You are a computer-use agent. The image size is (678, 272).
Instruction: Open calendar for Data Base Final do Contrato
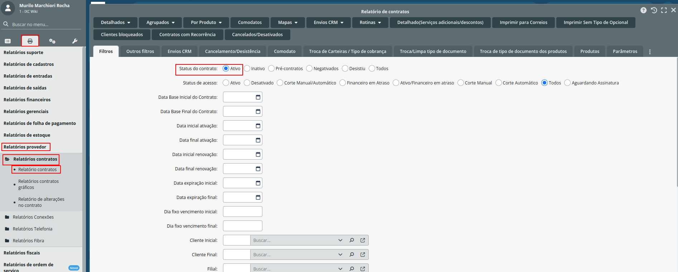258,111
